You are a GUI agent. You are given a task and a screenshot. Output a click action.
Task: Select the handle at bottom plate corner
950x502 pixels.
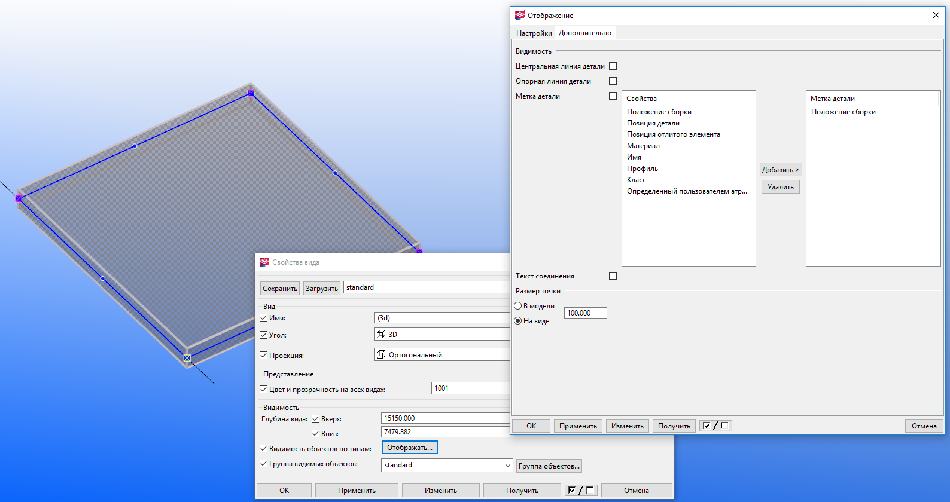coord(187,358)
